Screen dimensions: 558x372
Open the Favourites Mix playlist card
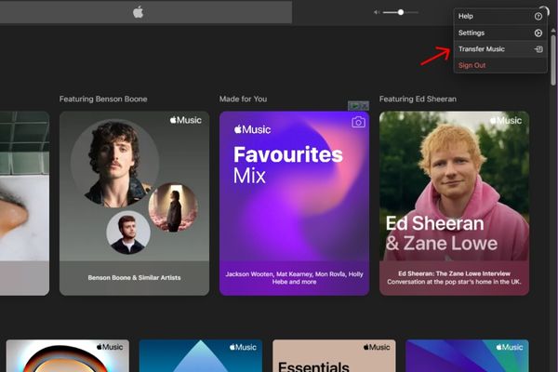(294, 204)
